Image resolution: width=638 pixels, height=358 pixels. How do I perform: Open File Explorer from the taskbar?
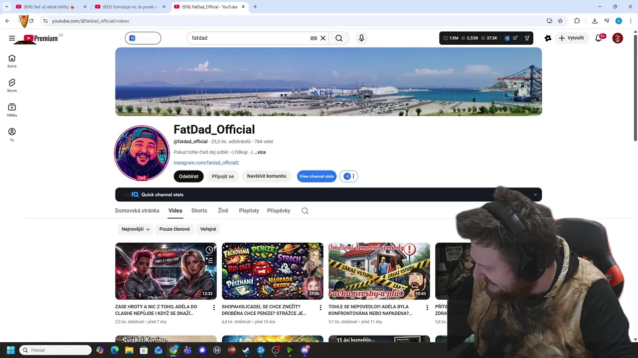pos(129,350)
